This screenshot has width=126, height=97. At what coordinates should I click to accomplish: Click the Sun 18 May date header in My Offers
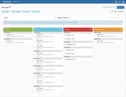point(78,42)
